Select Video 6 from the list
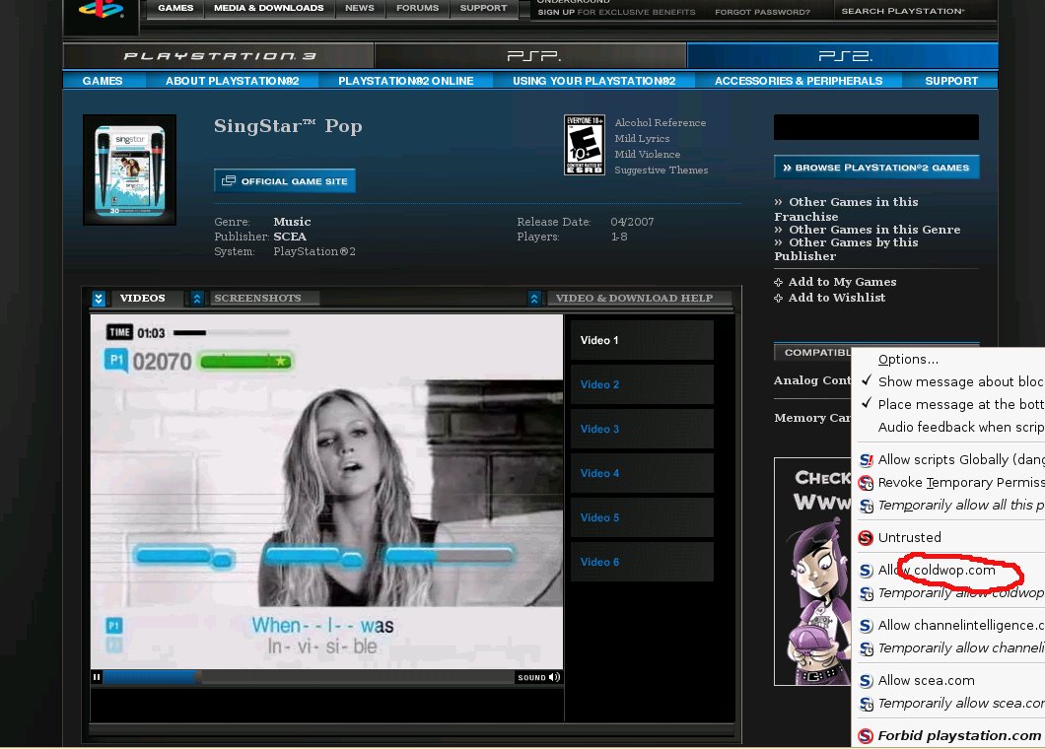Viewport: 1045px width, 749px height. click(642, 562)
